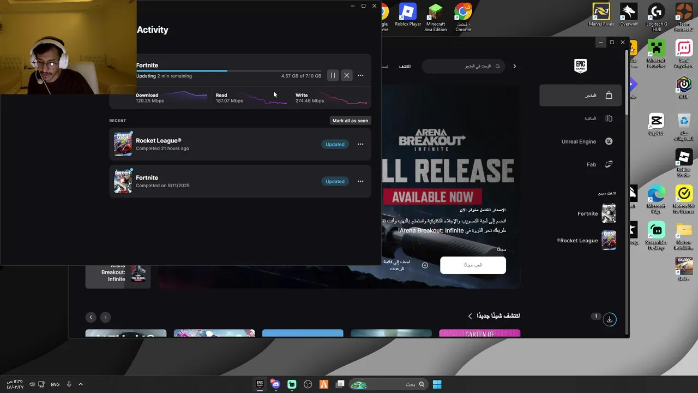
Task: Open the three-dot menu for Fortnite completed 9/11/2025
Action: 360,181
